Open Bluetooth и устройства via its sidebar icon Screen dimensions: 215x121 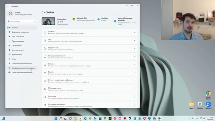pyautogui.click(x=9, y=32)
